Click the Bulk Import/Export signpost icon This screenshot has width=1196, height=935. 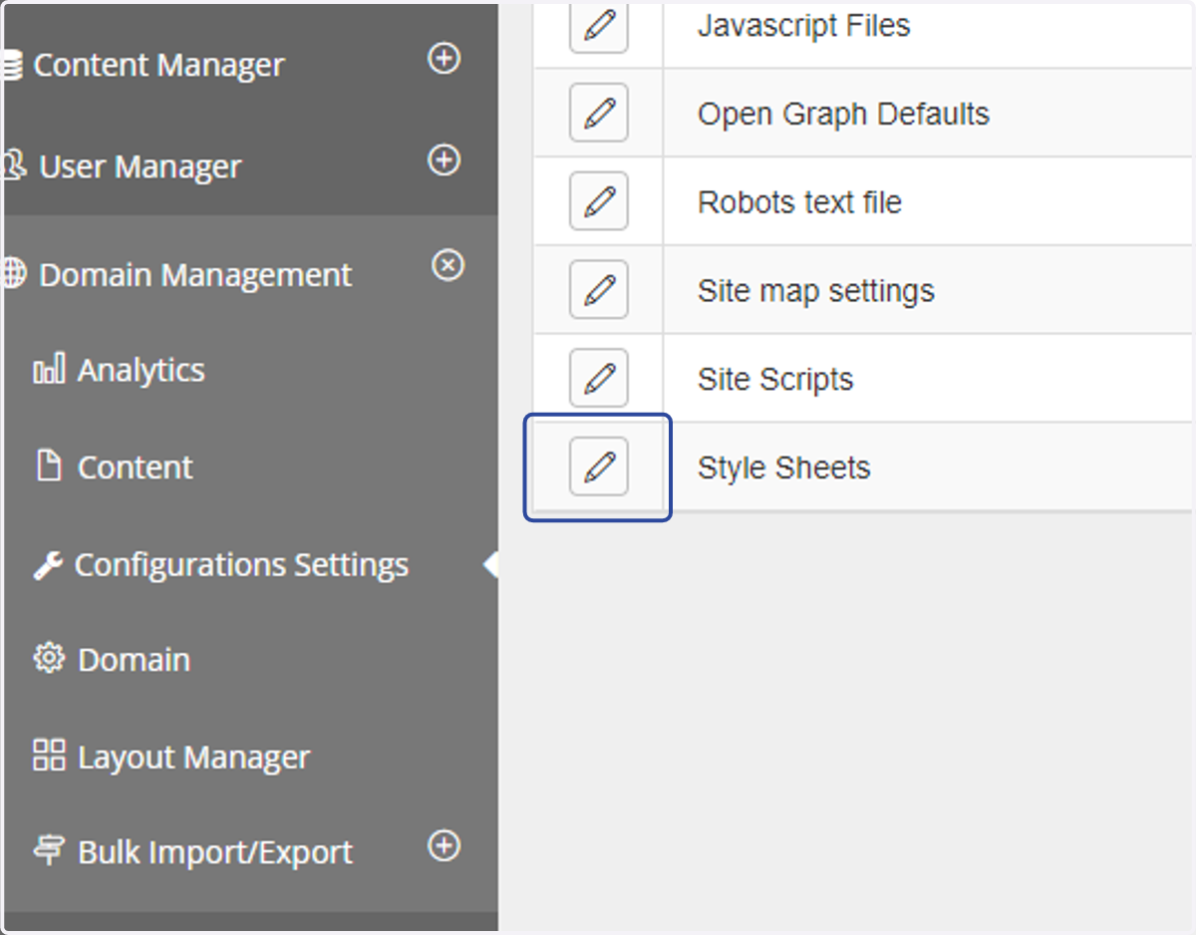pyautogui.click(x=48, y=850)
